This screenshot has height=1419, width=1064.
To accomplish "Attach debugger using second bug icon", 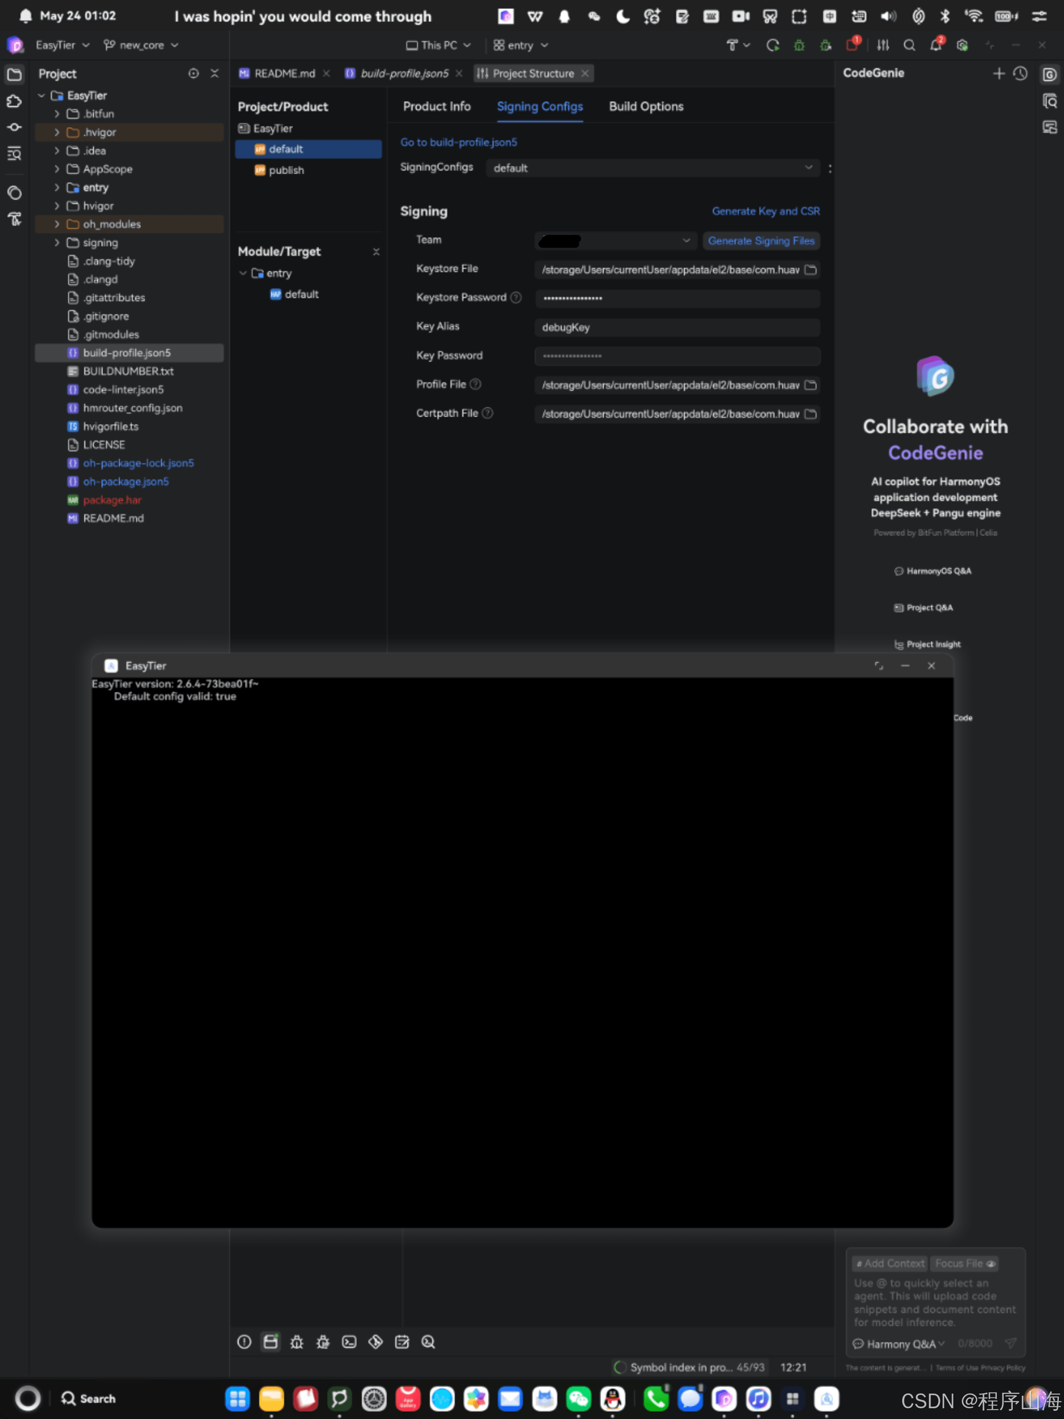I will [826, 45].
